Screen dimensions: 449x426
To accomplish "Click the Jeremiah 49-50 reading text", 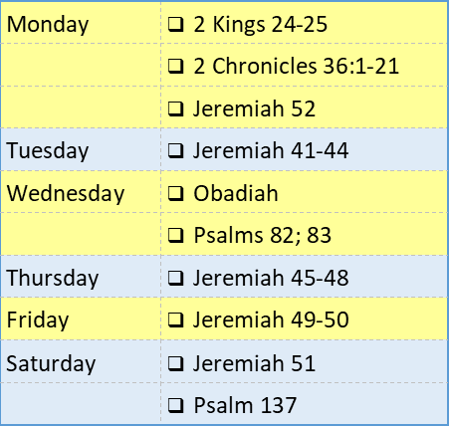I will pyautogui.click(x=271, y=319).
